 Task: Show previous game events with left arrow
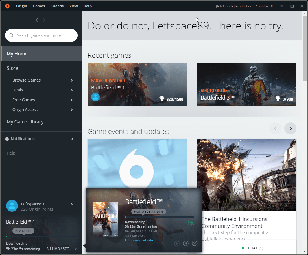tap(275, 128)
